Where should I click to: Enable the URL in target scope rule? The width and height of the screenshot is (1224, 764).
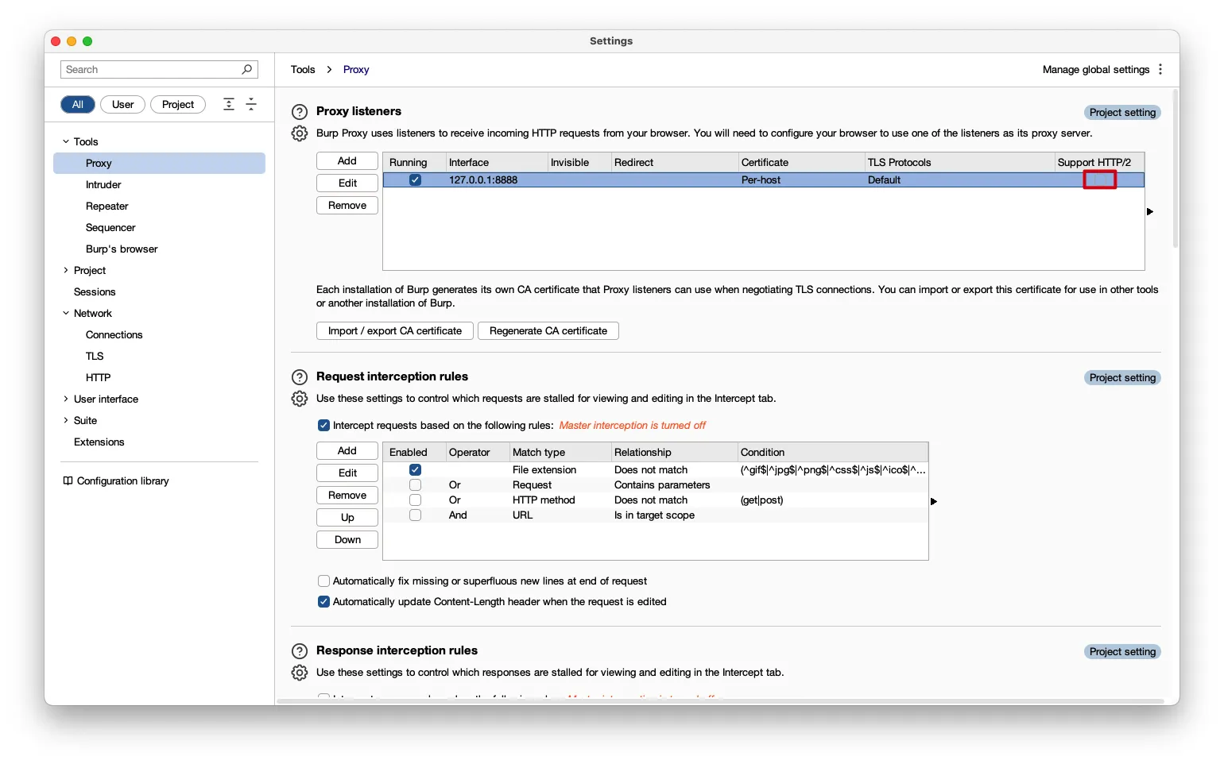(x=415, y=515)
